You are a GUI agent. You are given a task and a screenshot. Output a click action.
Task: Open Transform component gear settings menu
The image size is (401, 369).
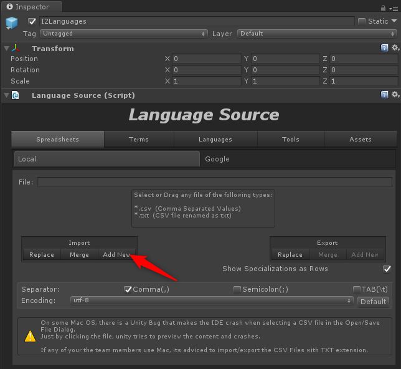[x=394, y=48]
